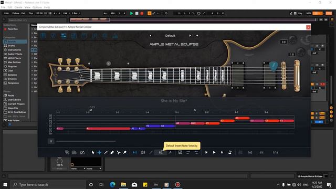
Task: Go to previous preset arrow
Action: tap(151, 36)
